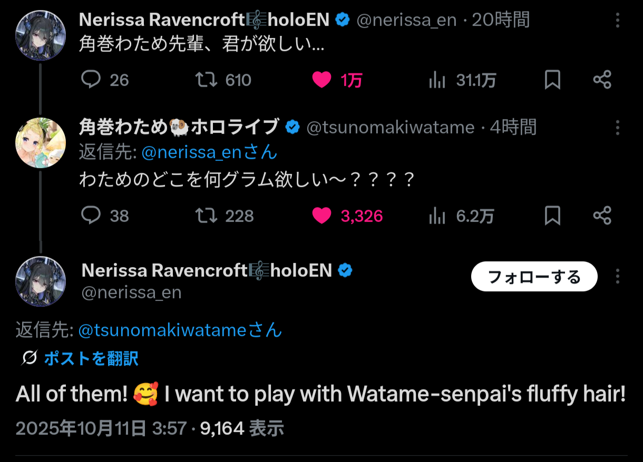Image resolution: width=643 pixels, height=462 pixels.
Task: Click ポストを翻訳 to translate post
Action: pos(91,359)
